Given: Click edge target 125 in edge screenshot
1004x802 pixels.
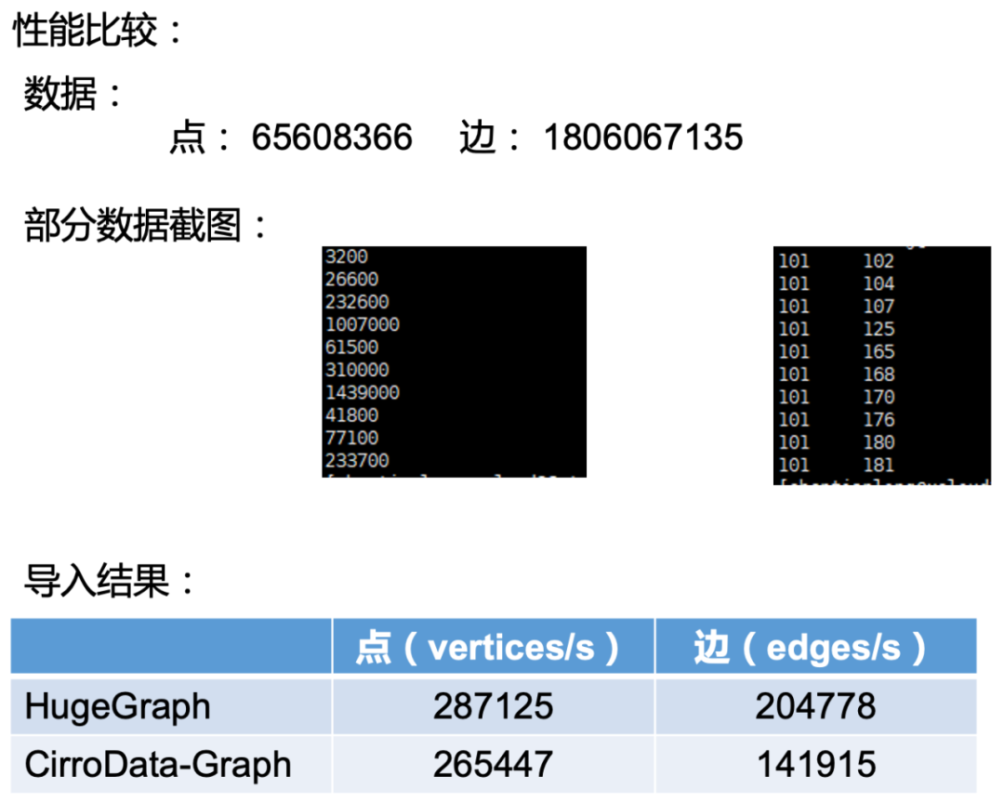Looking at the screenshot, I should coord(878,329).
